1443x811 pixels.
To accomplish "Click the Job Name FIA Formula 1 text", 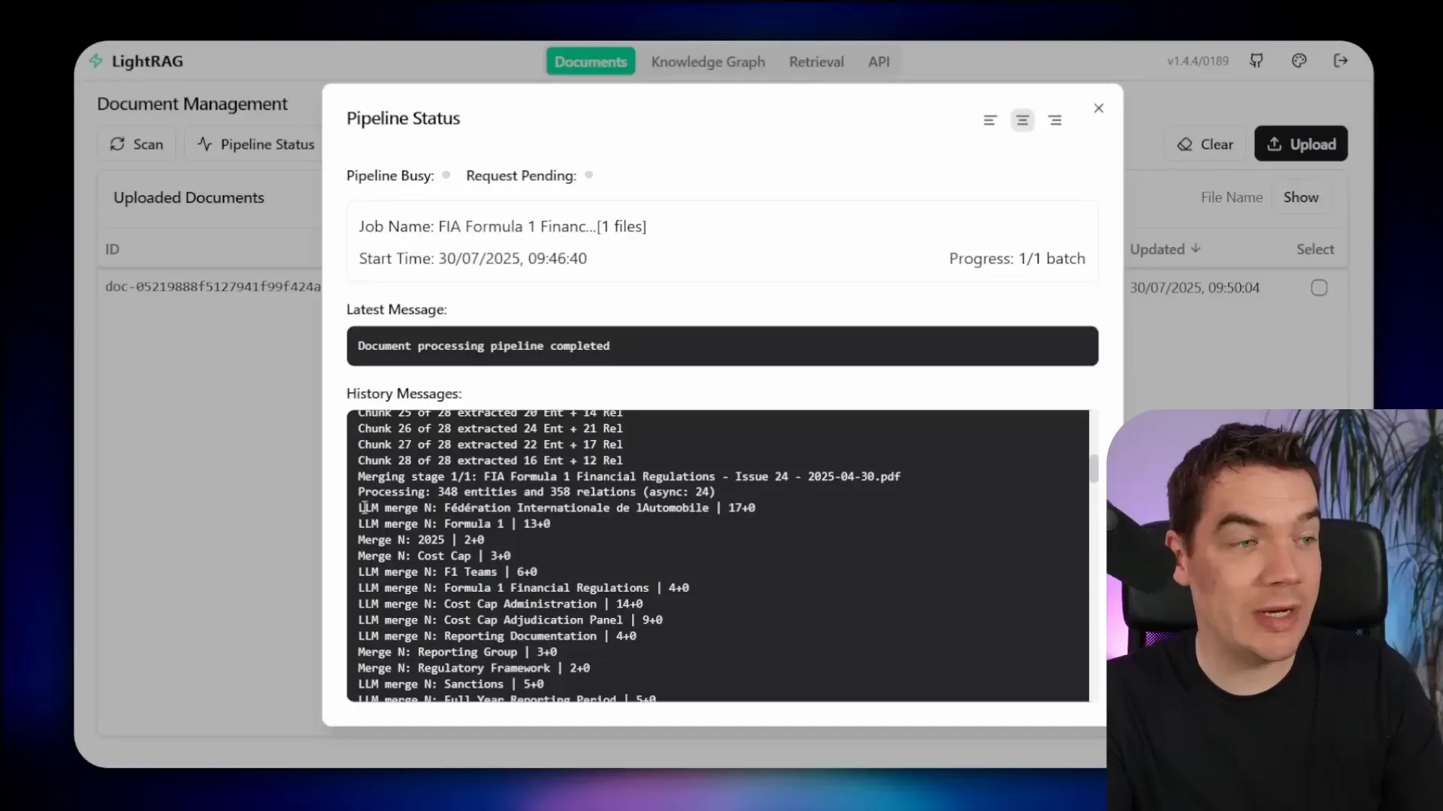I will 502,226.
